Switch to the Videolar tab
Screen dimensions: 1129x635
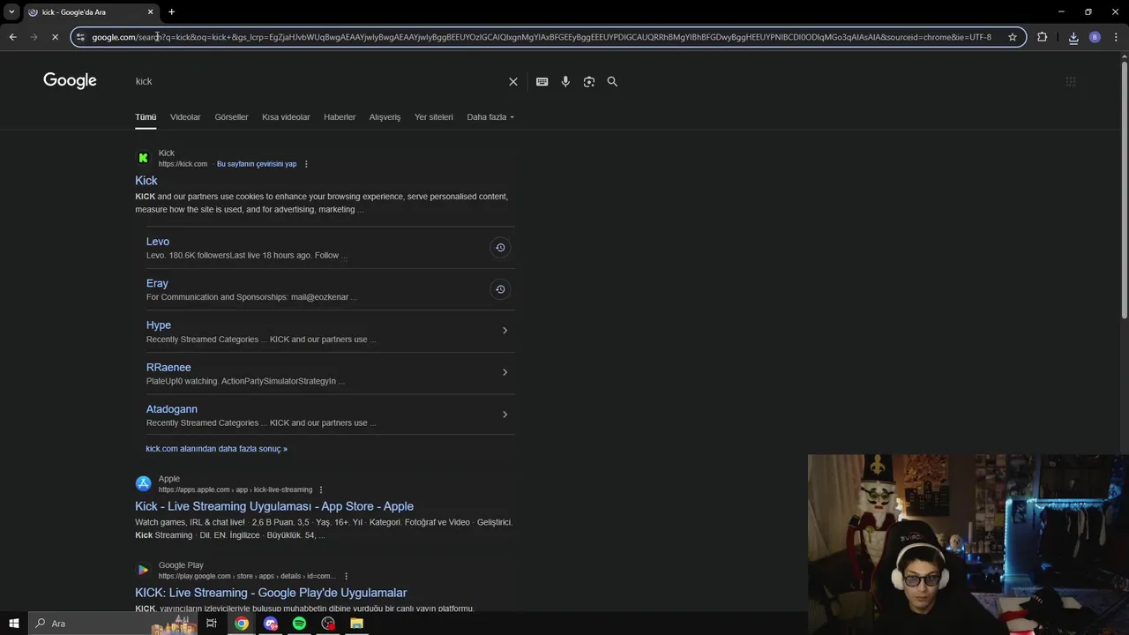185,116
